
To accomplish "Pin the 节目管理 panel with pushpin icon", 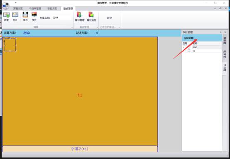I will click(221, 32).
